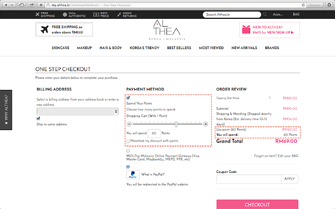Click the Topping Star Mask item text
335x209 pixels.
coord(228,98)
